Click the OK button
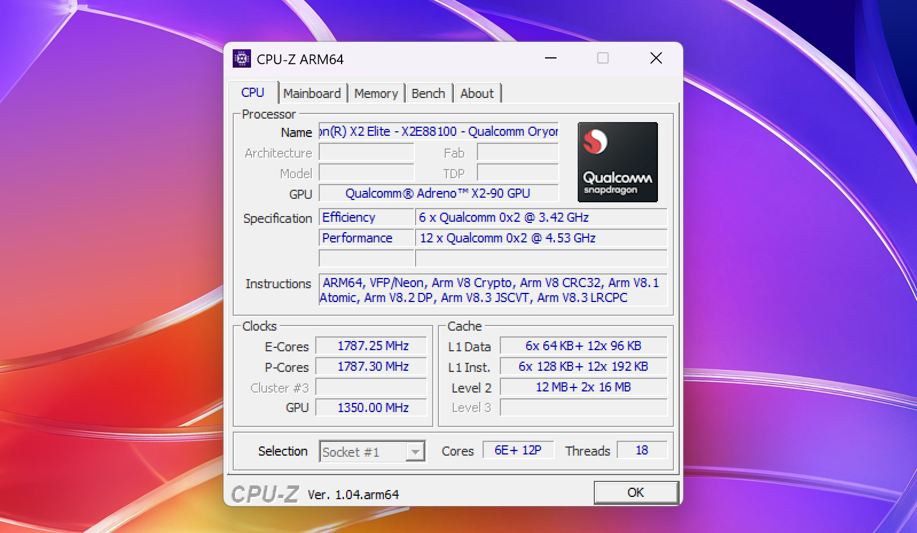Viewport: 917px width, 533px height. 636,492
